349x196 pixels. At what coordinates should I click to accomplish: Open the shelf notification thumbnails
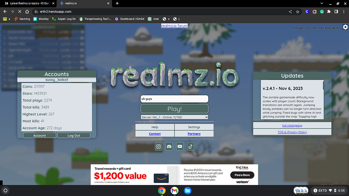(301, 191)
